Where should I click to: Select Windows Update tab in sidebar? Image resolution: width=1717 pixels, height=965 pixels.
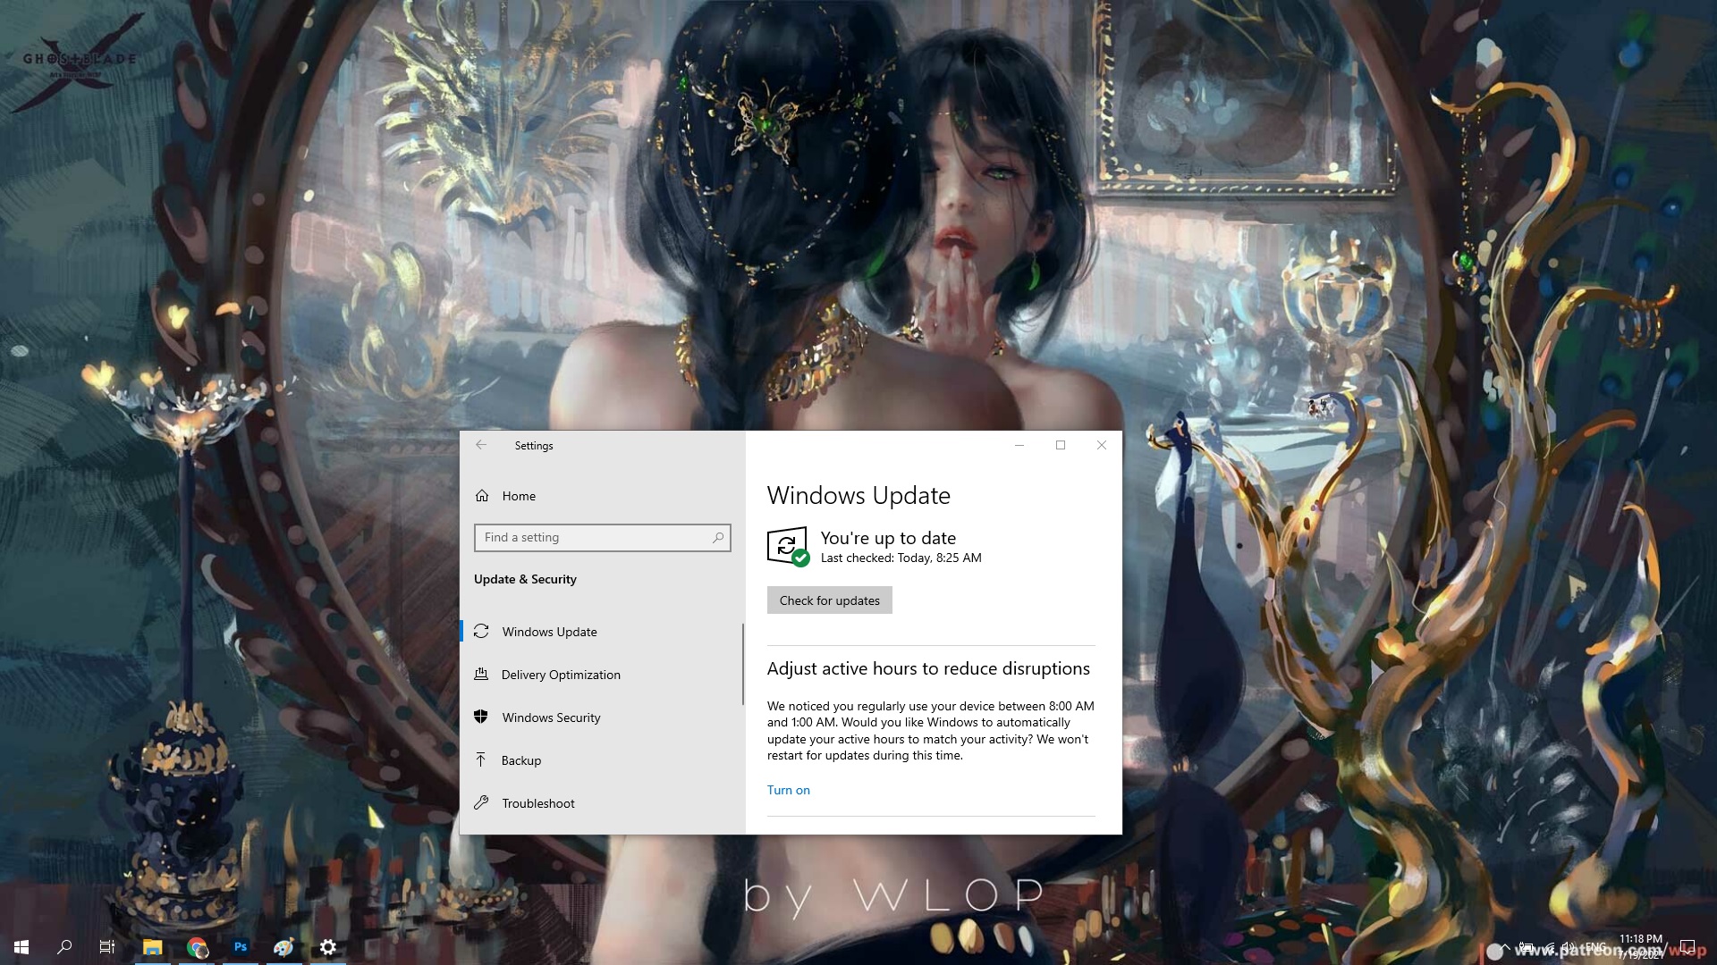tap(550, 630)
